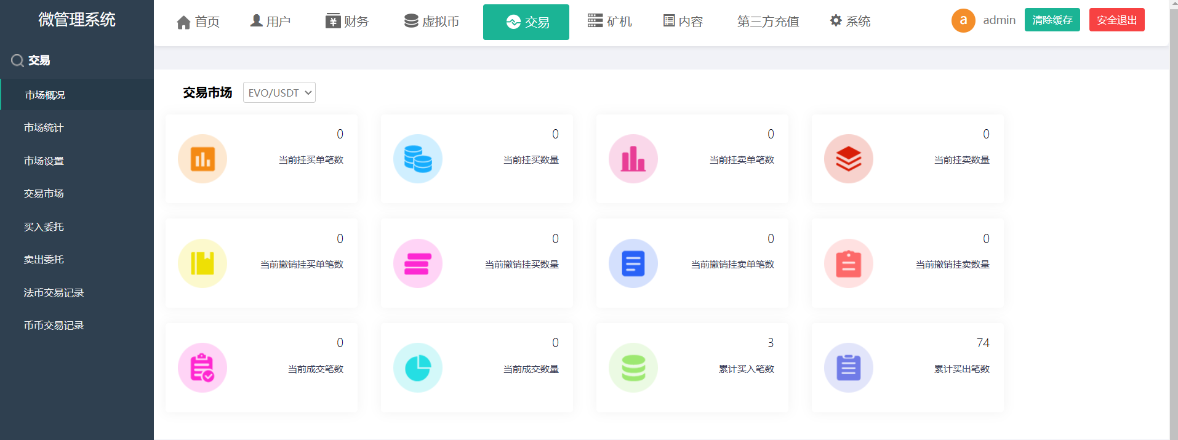Screen dimensions: 1178x440
Task: Click the 安全退出 logout button
Action: [x=1116, y=20]
